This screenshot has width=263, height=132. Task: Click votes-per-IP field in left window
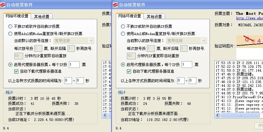point(74,64)
